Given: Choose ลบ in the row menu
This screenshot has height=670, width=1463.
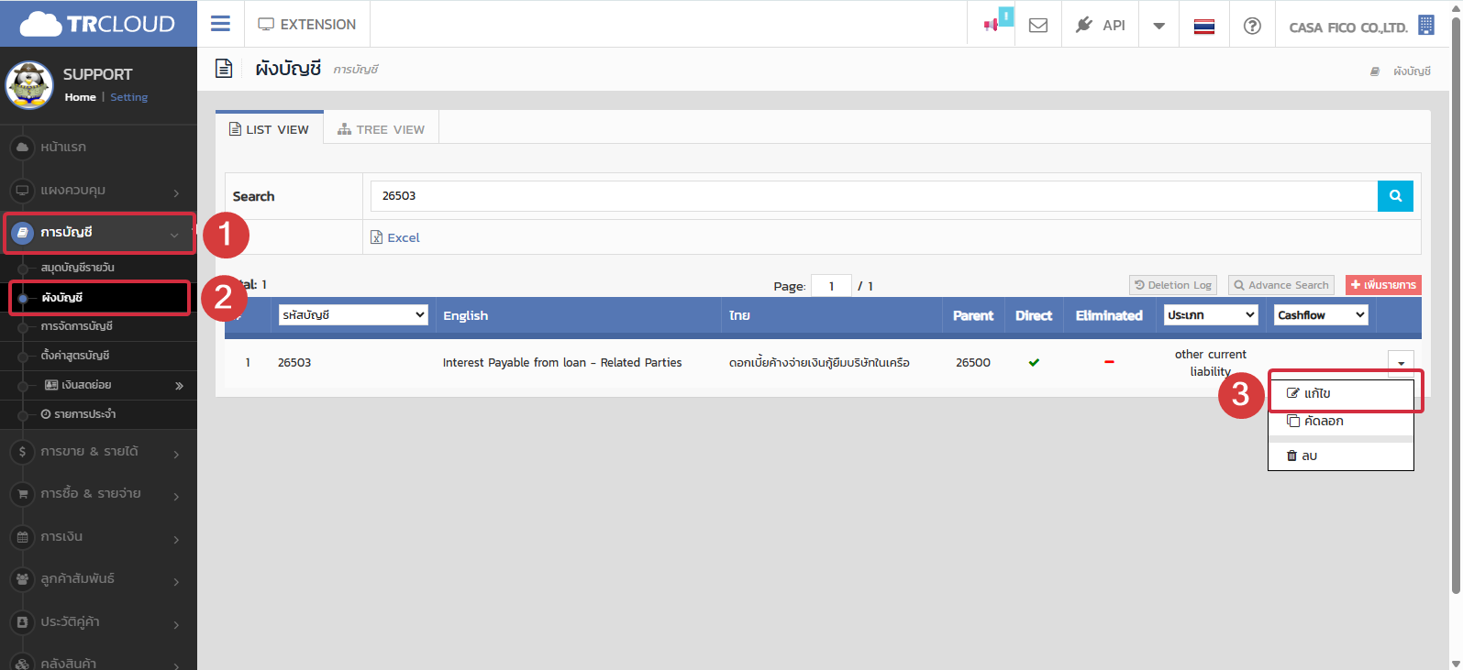Looking at the screenshot, I should coord(1309,456).
